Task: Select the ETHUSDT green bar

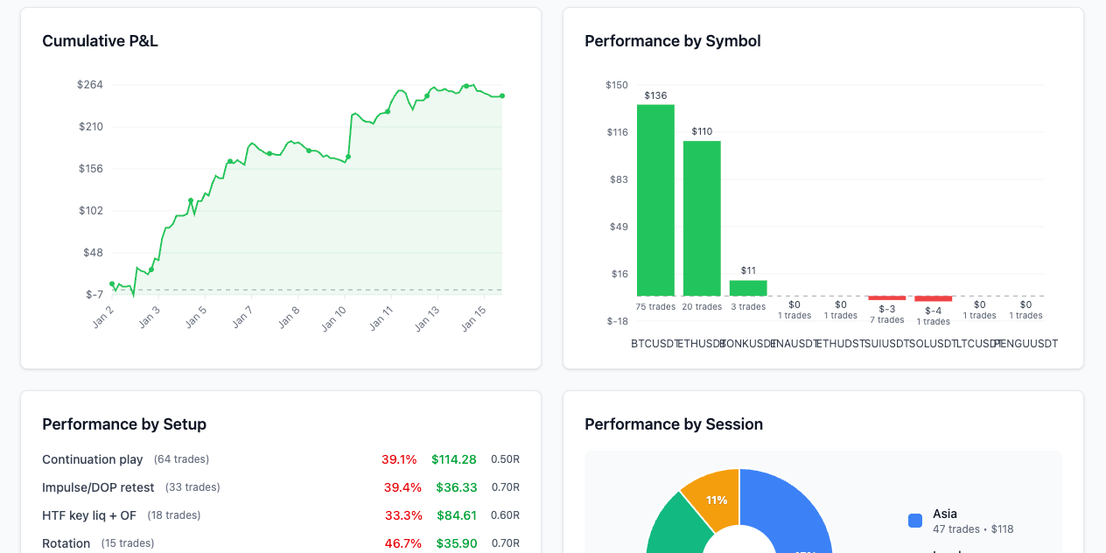Action: click(x=702, y=218)
